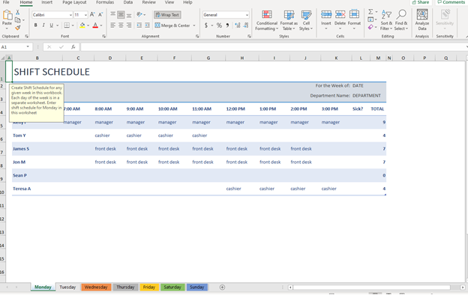Align text left
Screen dimensions: 468x295
[112, 25]
